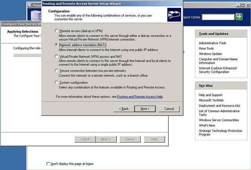Click Cancel in Configure Your Server wizard

coord(130,139)
